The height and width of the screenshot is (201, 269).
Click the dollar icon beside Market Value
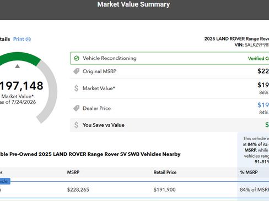coord(76,88)
